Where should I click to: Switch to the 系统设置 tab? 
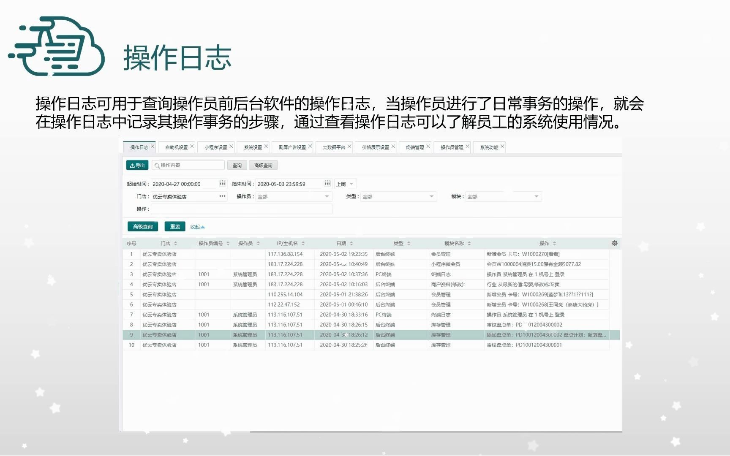[x=253, y=147]
